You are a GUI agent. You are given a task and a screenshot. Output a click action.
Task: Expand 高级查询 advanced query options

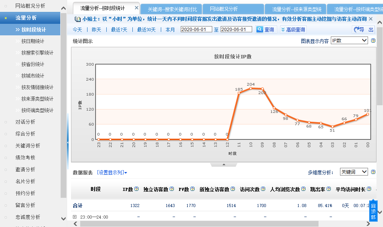293,30
